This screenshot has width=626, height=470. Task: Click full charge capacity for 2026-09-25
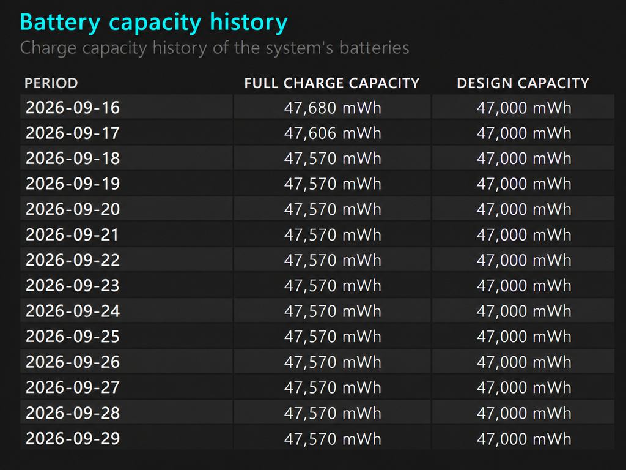tap(333, 337)
